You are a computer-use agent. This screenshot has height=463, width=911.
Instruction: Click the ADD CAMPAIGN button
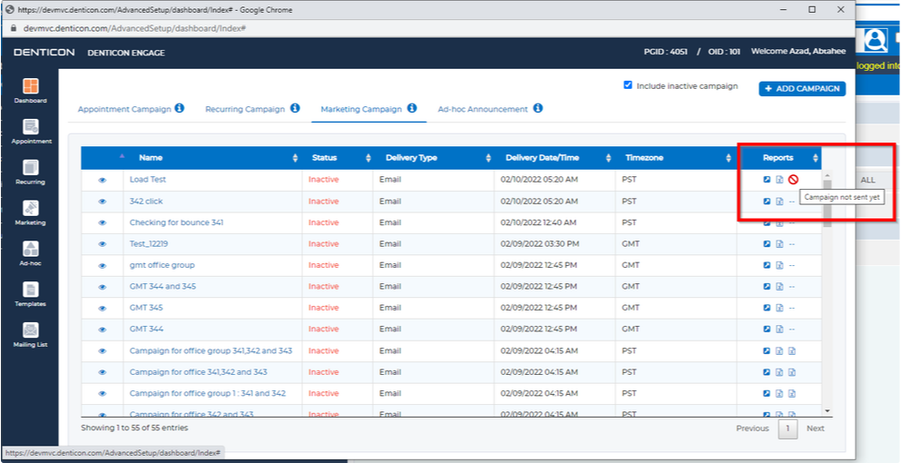pyautogui.click(x=802, y=88)
